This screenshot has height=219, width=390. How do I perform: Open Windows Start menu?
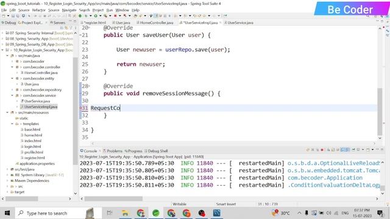click(x=7, y=213)
